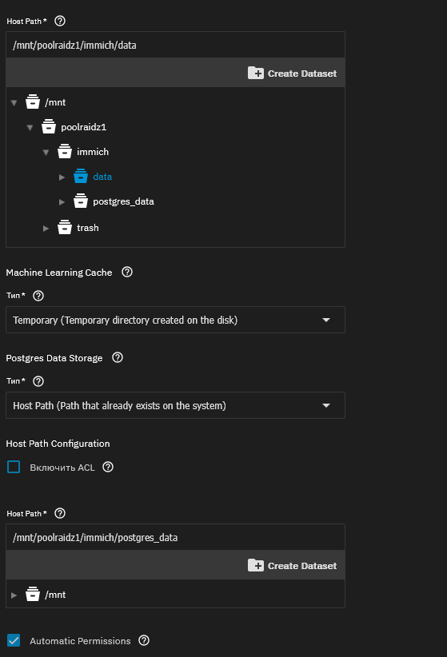Select the trash dataset label

88,228
